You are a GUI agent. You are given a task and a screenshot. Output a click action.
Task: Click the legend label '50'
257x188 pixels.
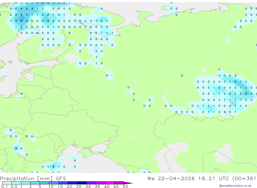(125, 186)
